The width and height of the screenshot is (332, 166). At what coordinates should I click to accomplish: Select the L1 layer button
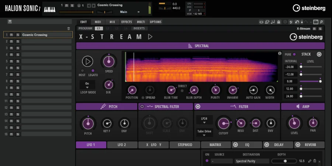[98, 28]
